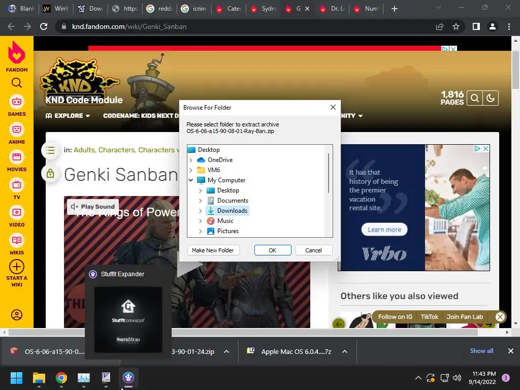Click the Start a Wiki plus icon
This screenshot has width=520, height=390.
(17, 267)
